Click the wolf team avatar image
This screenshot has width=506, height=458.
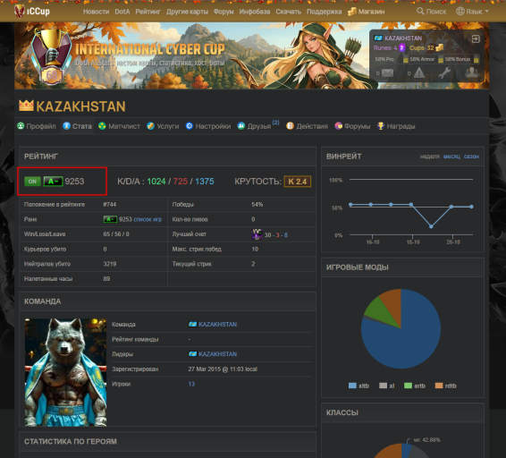pyautogui.click(x=65, y=372)
